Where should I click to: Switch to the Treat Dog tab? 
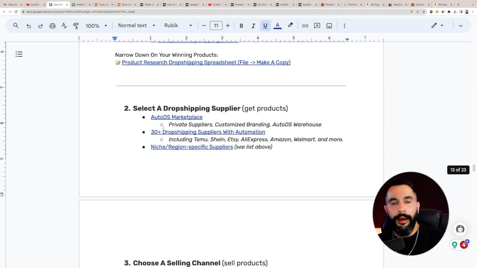coord(398,4)
